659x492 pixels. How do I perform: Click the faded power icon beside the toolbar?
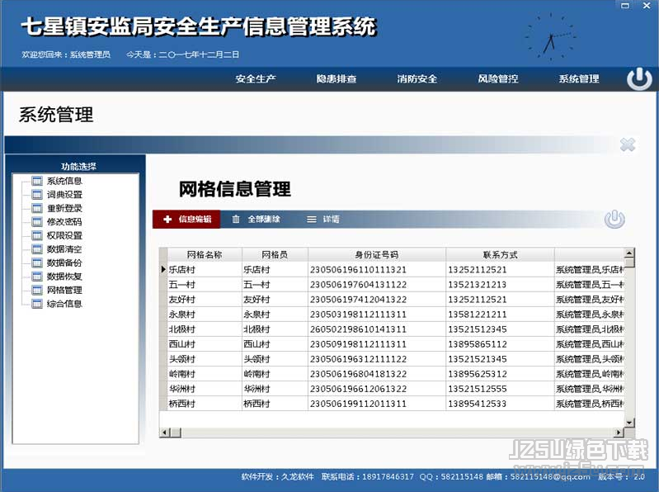614,219
